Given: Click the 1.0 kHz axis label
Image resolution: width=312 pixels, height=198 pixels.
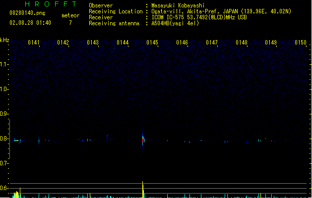Looking at the screenshot, I should (3, 89).
